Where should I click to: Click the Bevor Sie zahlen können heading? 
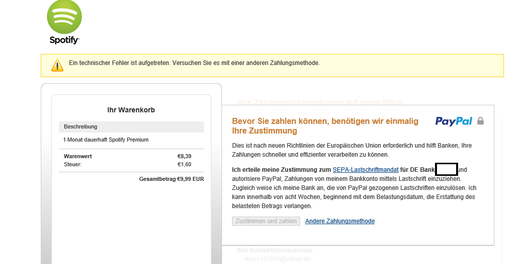pos(325,126)
